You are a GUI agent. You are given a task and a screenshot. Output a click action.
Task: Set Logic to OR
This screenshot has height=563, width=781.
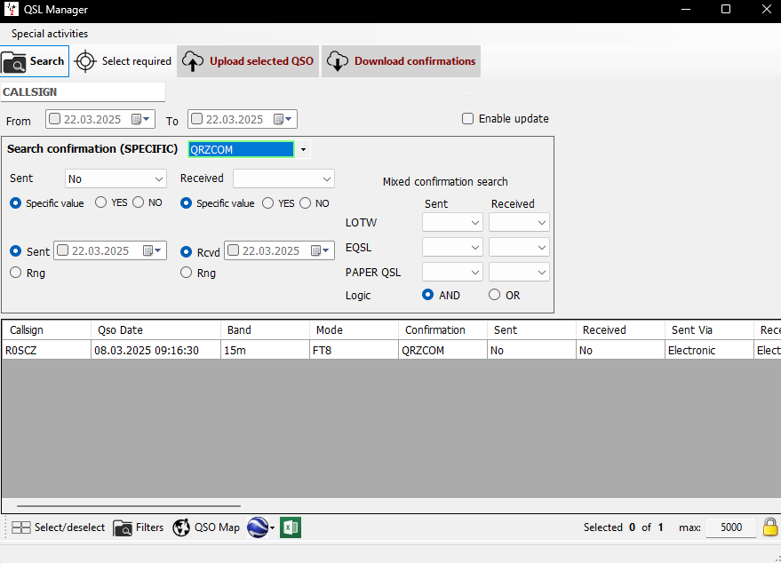coord(495,295)
